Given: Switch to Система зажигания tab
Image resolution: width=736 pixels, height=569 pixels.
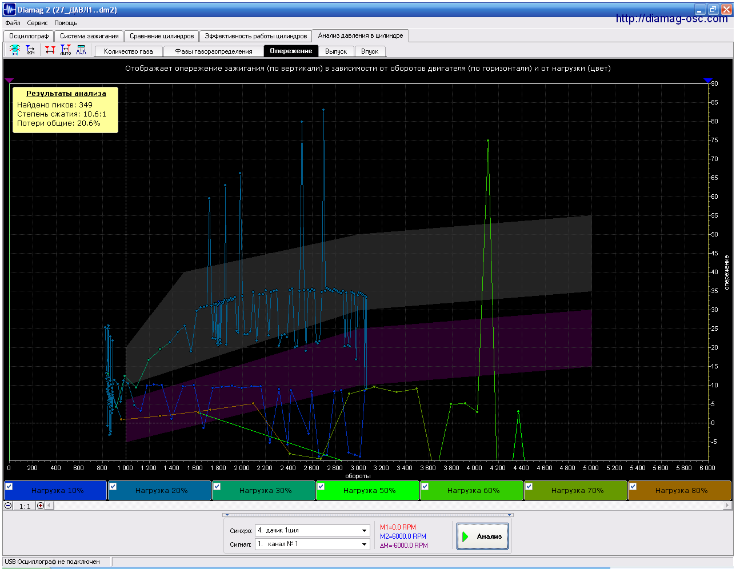Looking at the screenshot, I should 89,36.
